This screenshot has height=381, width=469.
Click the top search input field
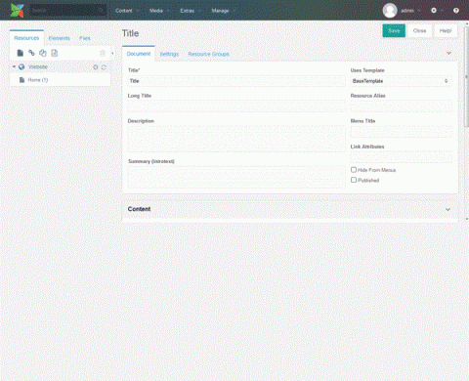68,11
